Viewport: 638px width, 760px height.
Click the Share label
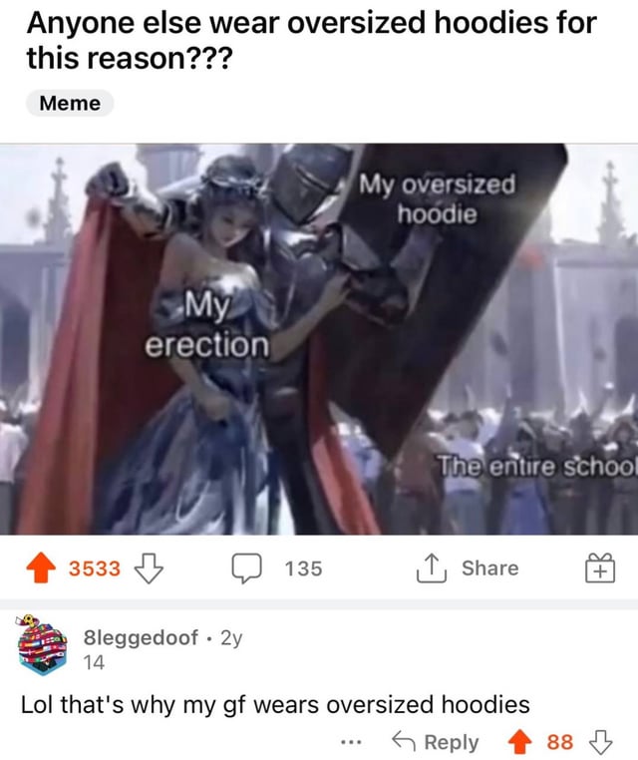click(490, 568)
